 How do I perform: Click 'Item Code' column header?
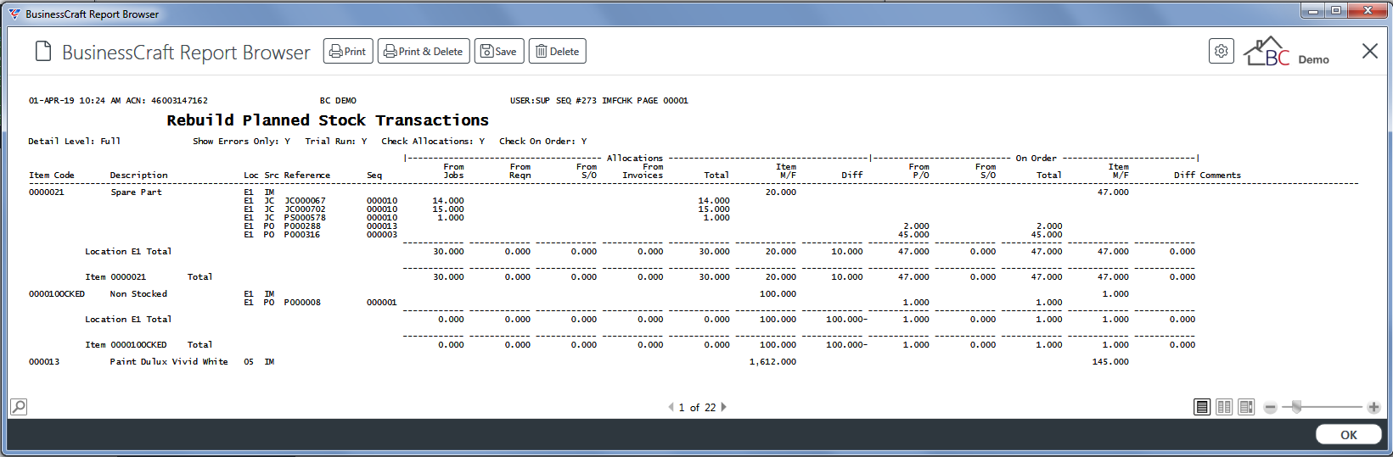click(52, 176)
